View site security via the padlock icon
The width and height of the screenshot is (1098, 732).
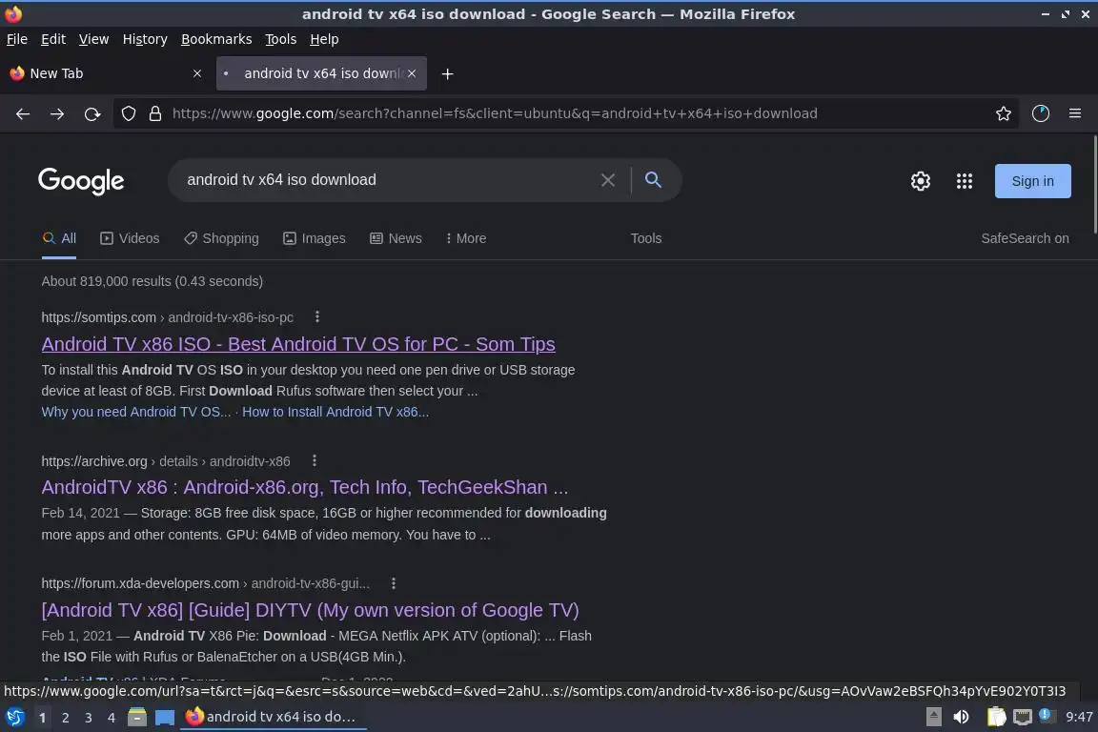[155, 113]
